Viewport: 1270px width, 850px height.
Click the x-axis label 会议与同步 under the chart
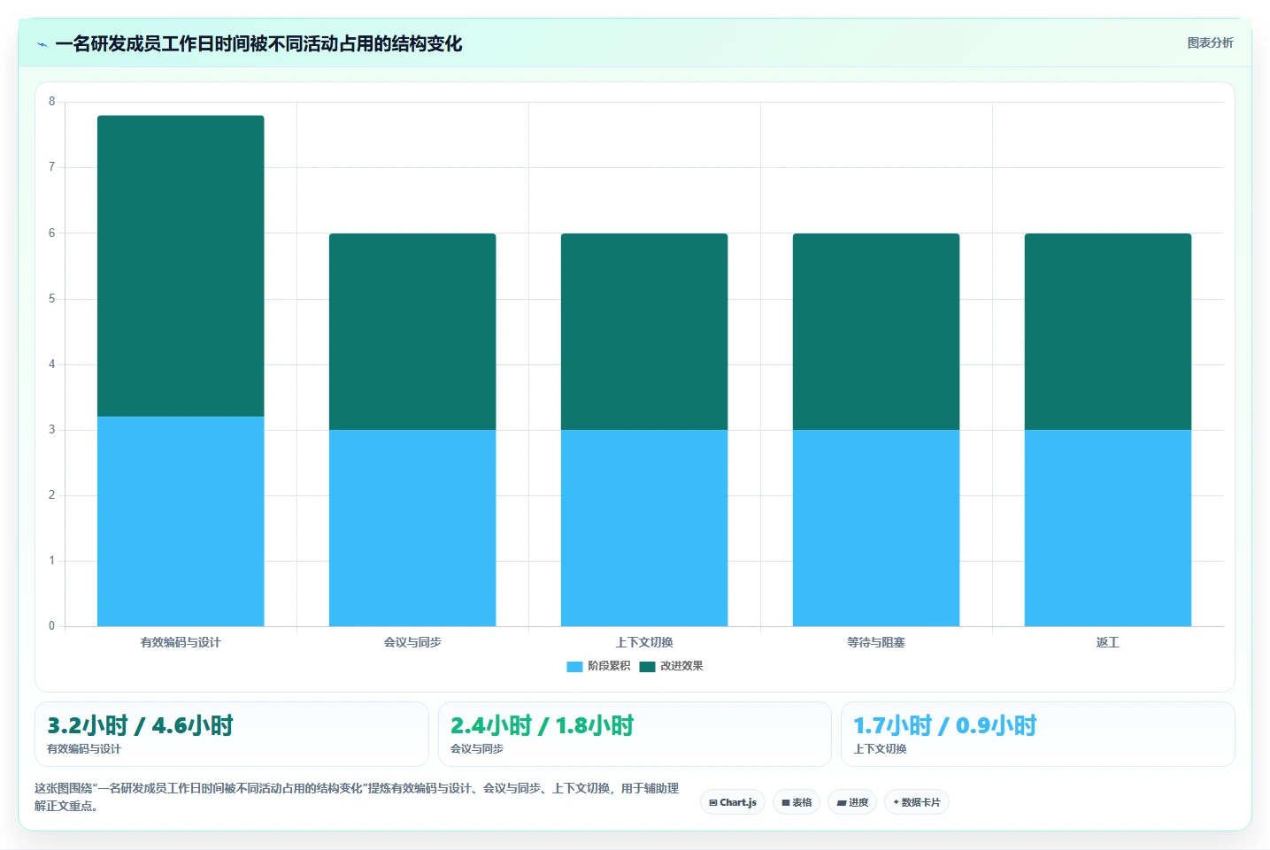412,642
